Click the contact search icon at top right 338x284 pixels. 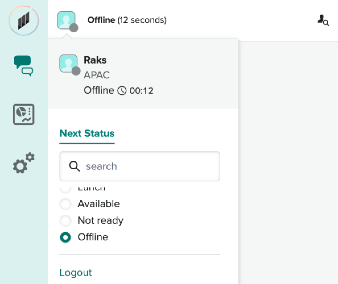(323, 20)
